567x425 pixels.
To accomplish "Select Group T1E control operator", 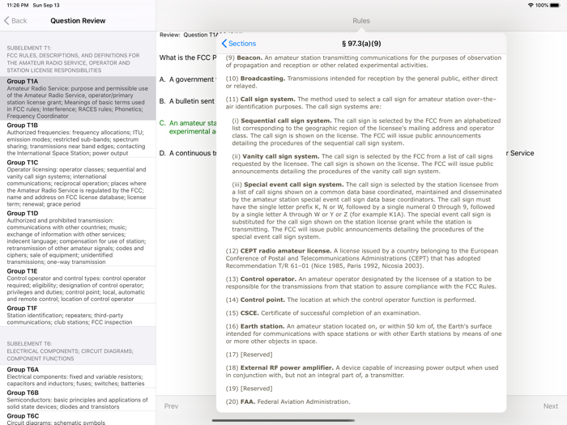I will (78, 285).
